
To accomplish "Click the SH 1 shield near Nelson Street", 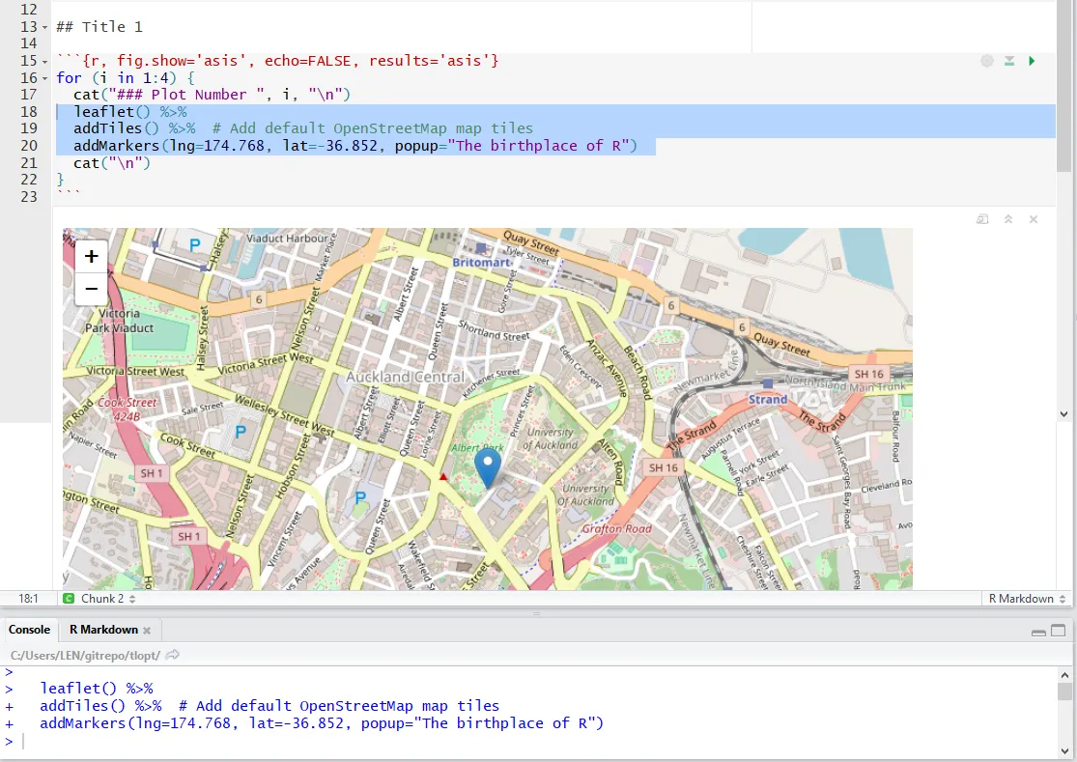I will point(189,536).
